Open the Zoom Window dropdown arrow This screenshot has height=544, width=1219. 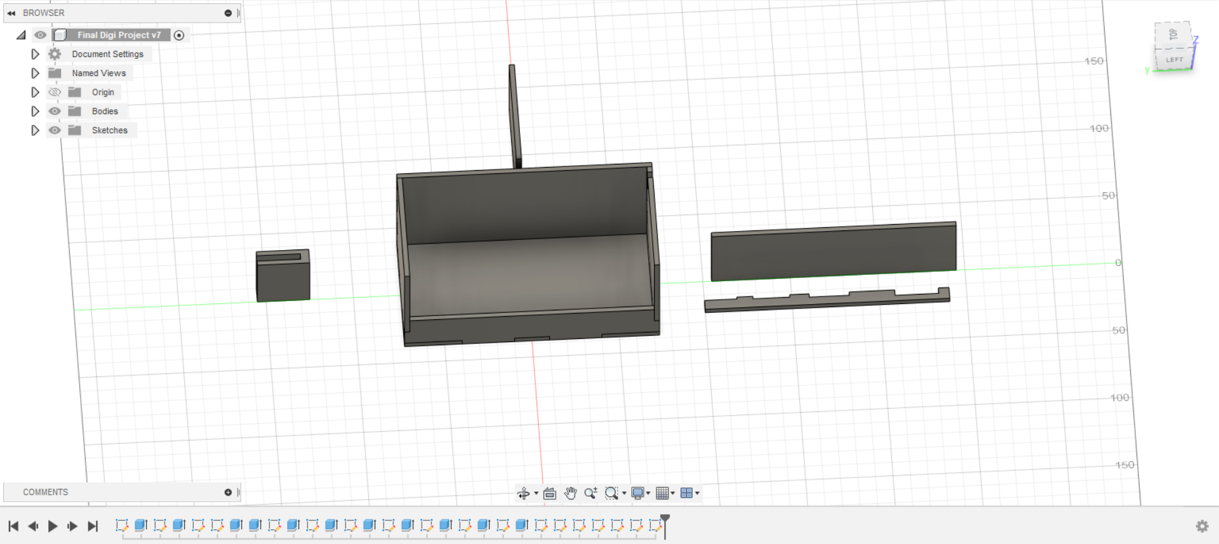coord(624,493)
